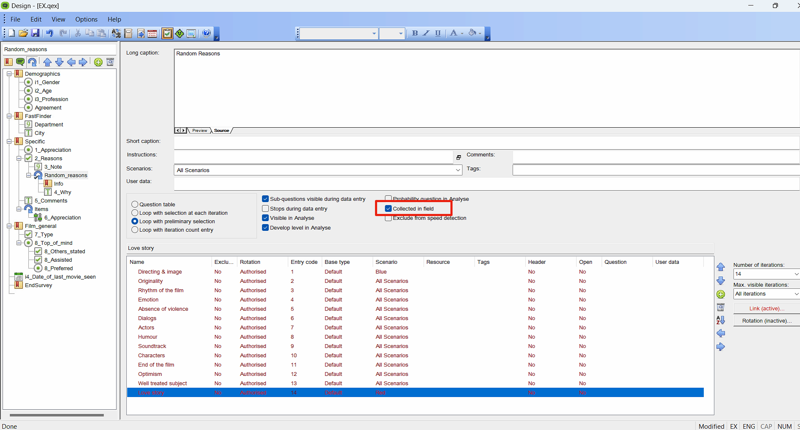Open the font name dropdown
The width and height of the screenshot is (800, 430).
tap(374, 33)
